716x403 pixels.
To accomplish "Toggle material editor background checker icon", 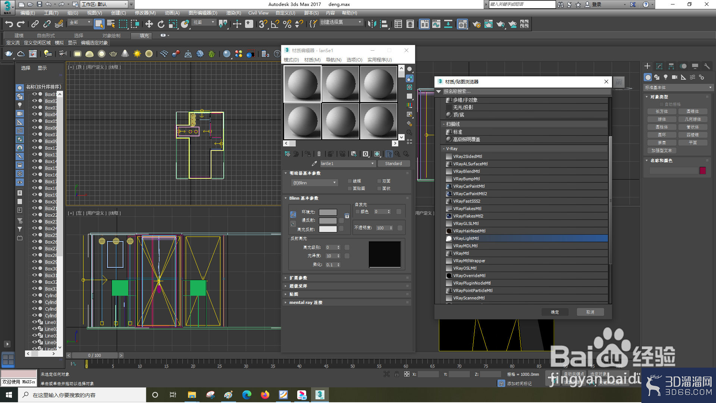I will pyautogui.click(x=409, y=87).
